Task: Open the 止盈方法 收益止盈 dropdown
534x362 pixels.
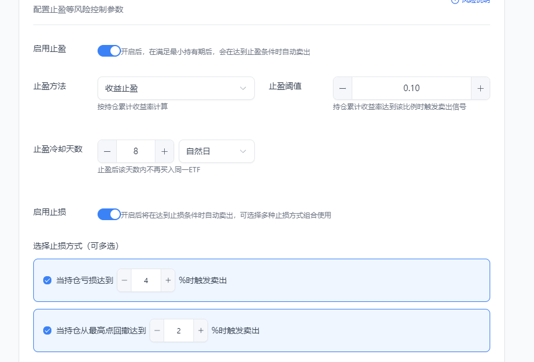Action: [175, 88]
